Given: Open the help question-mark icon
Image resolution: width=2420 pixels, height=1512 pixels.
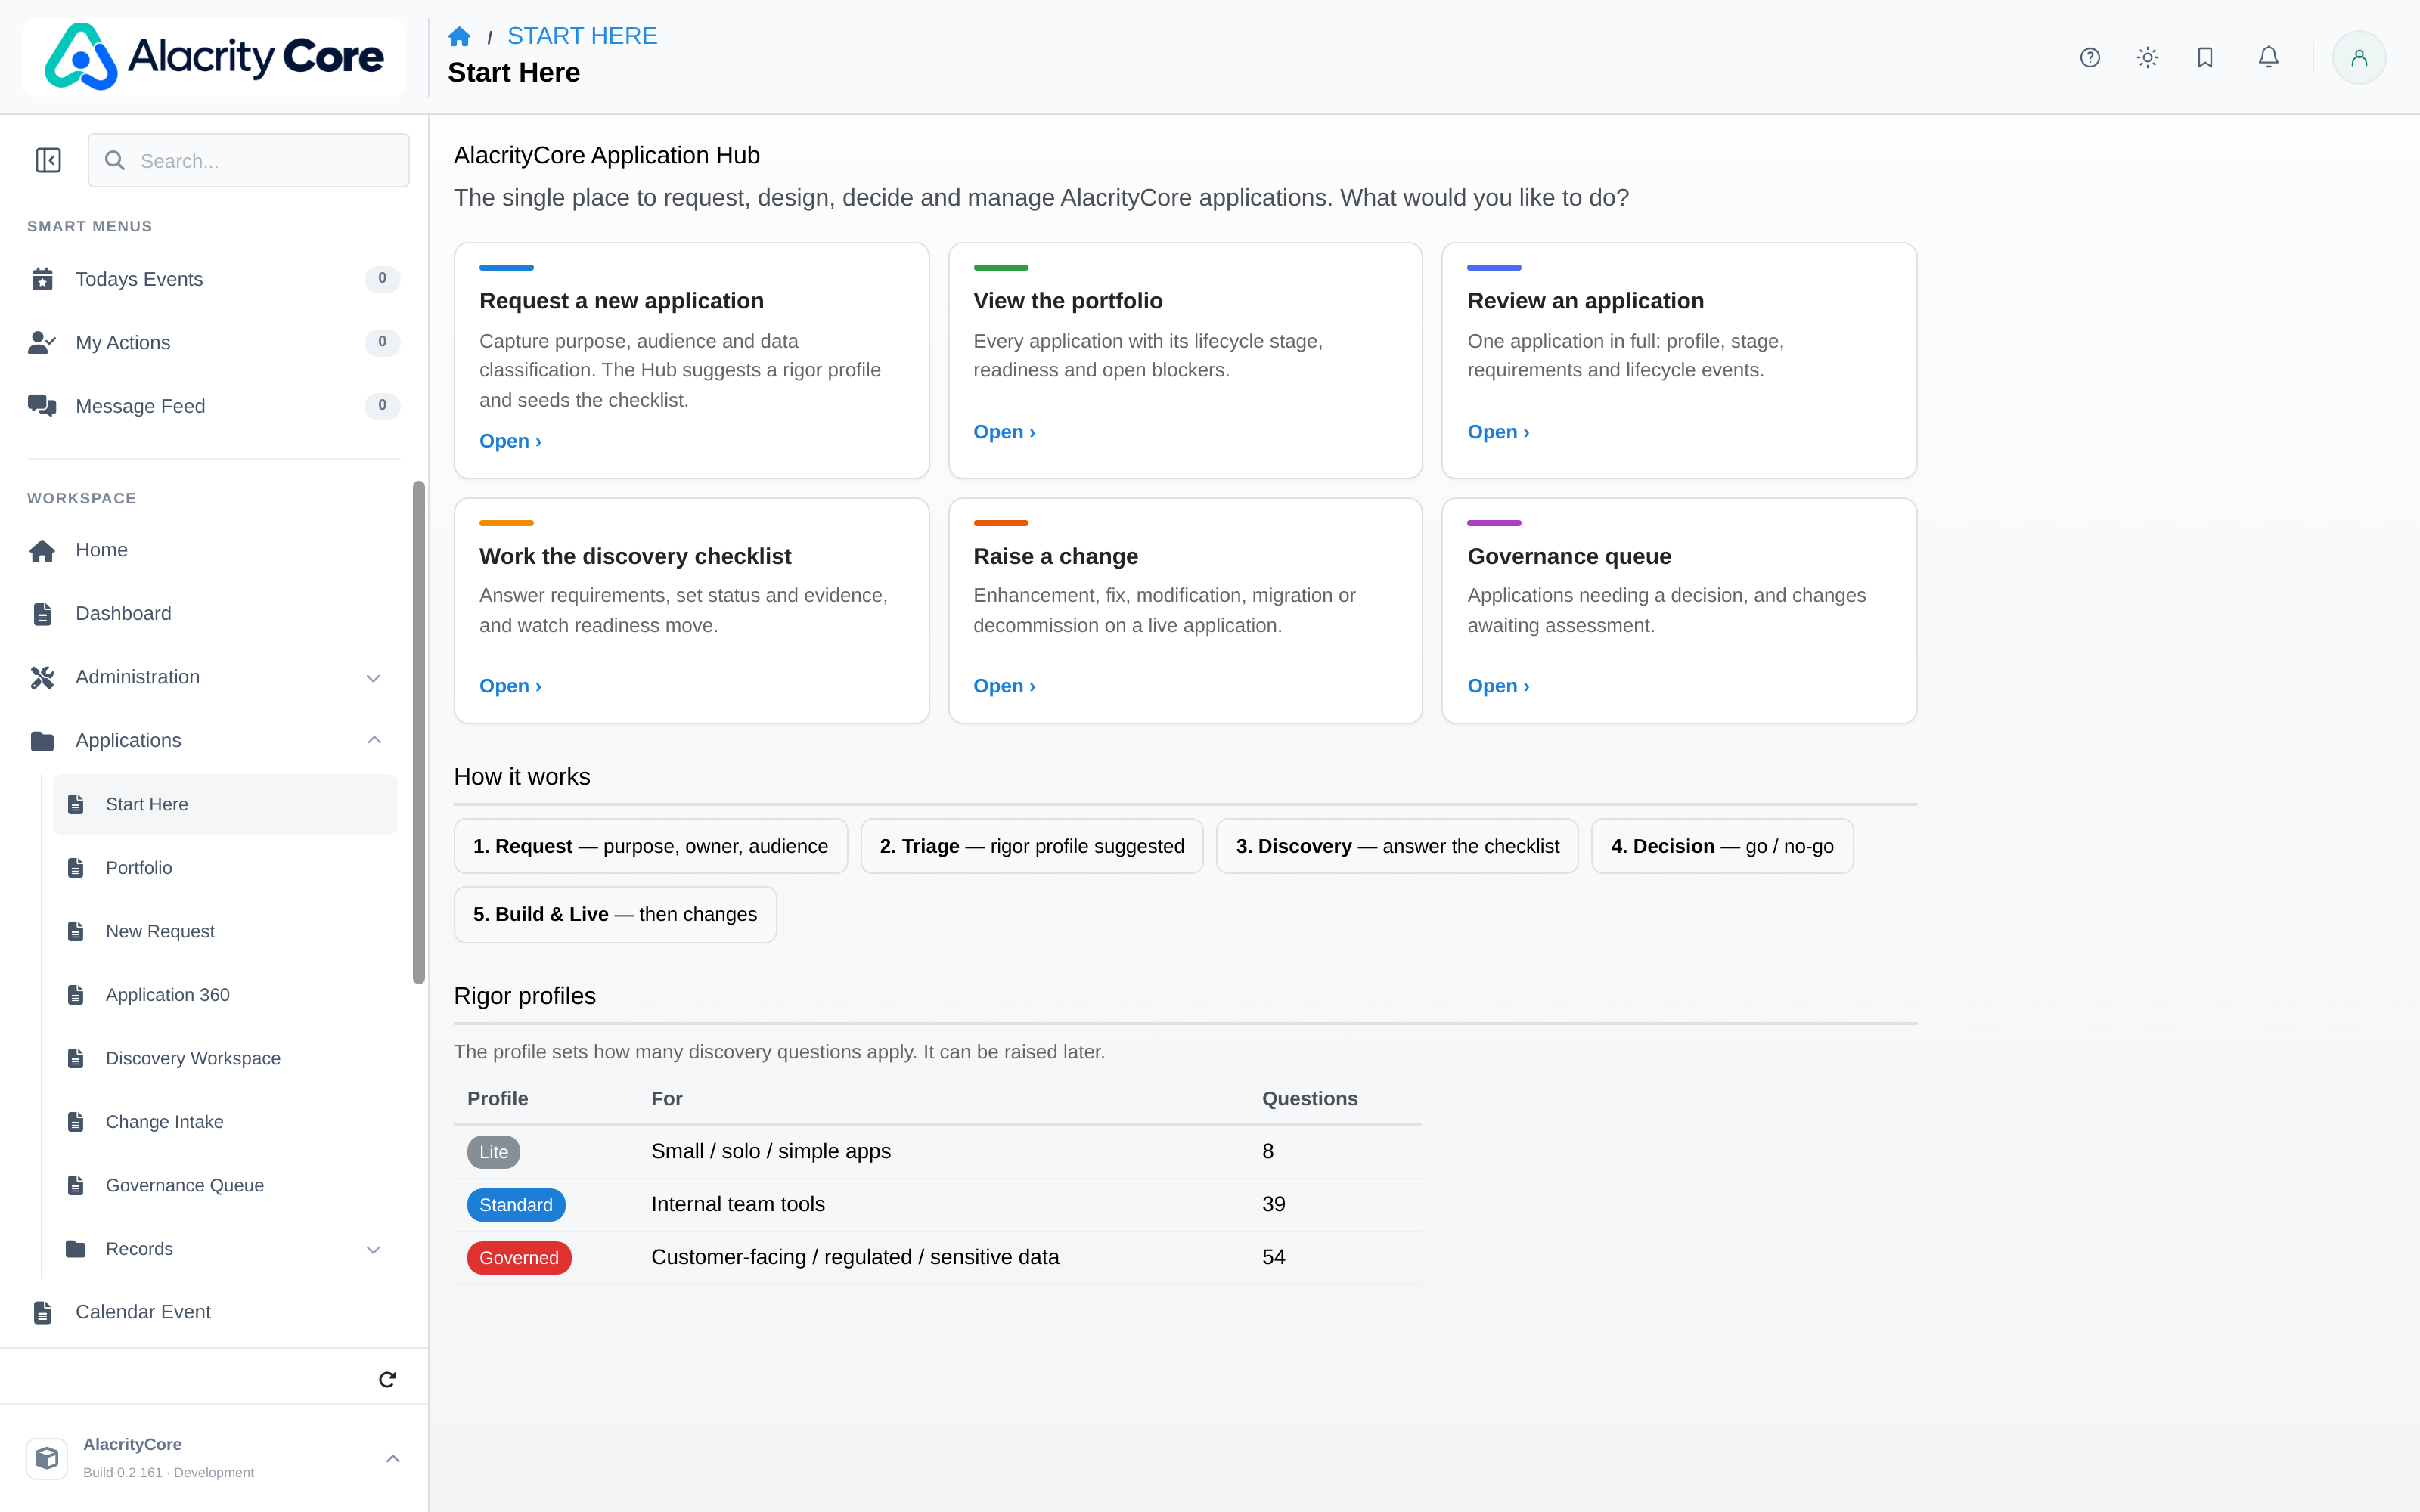Looking at the screenshot, I should (x=2090, y=58).
